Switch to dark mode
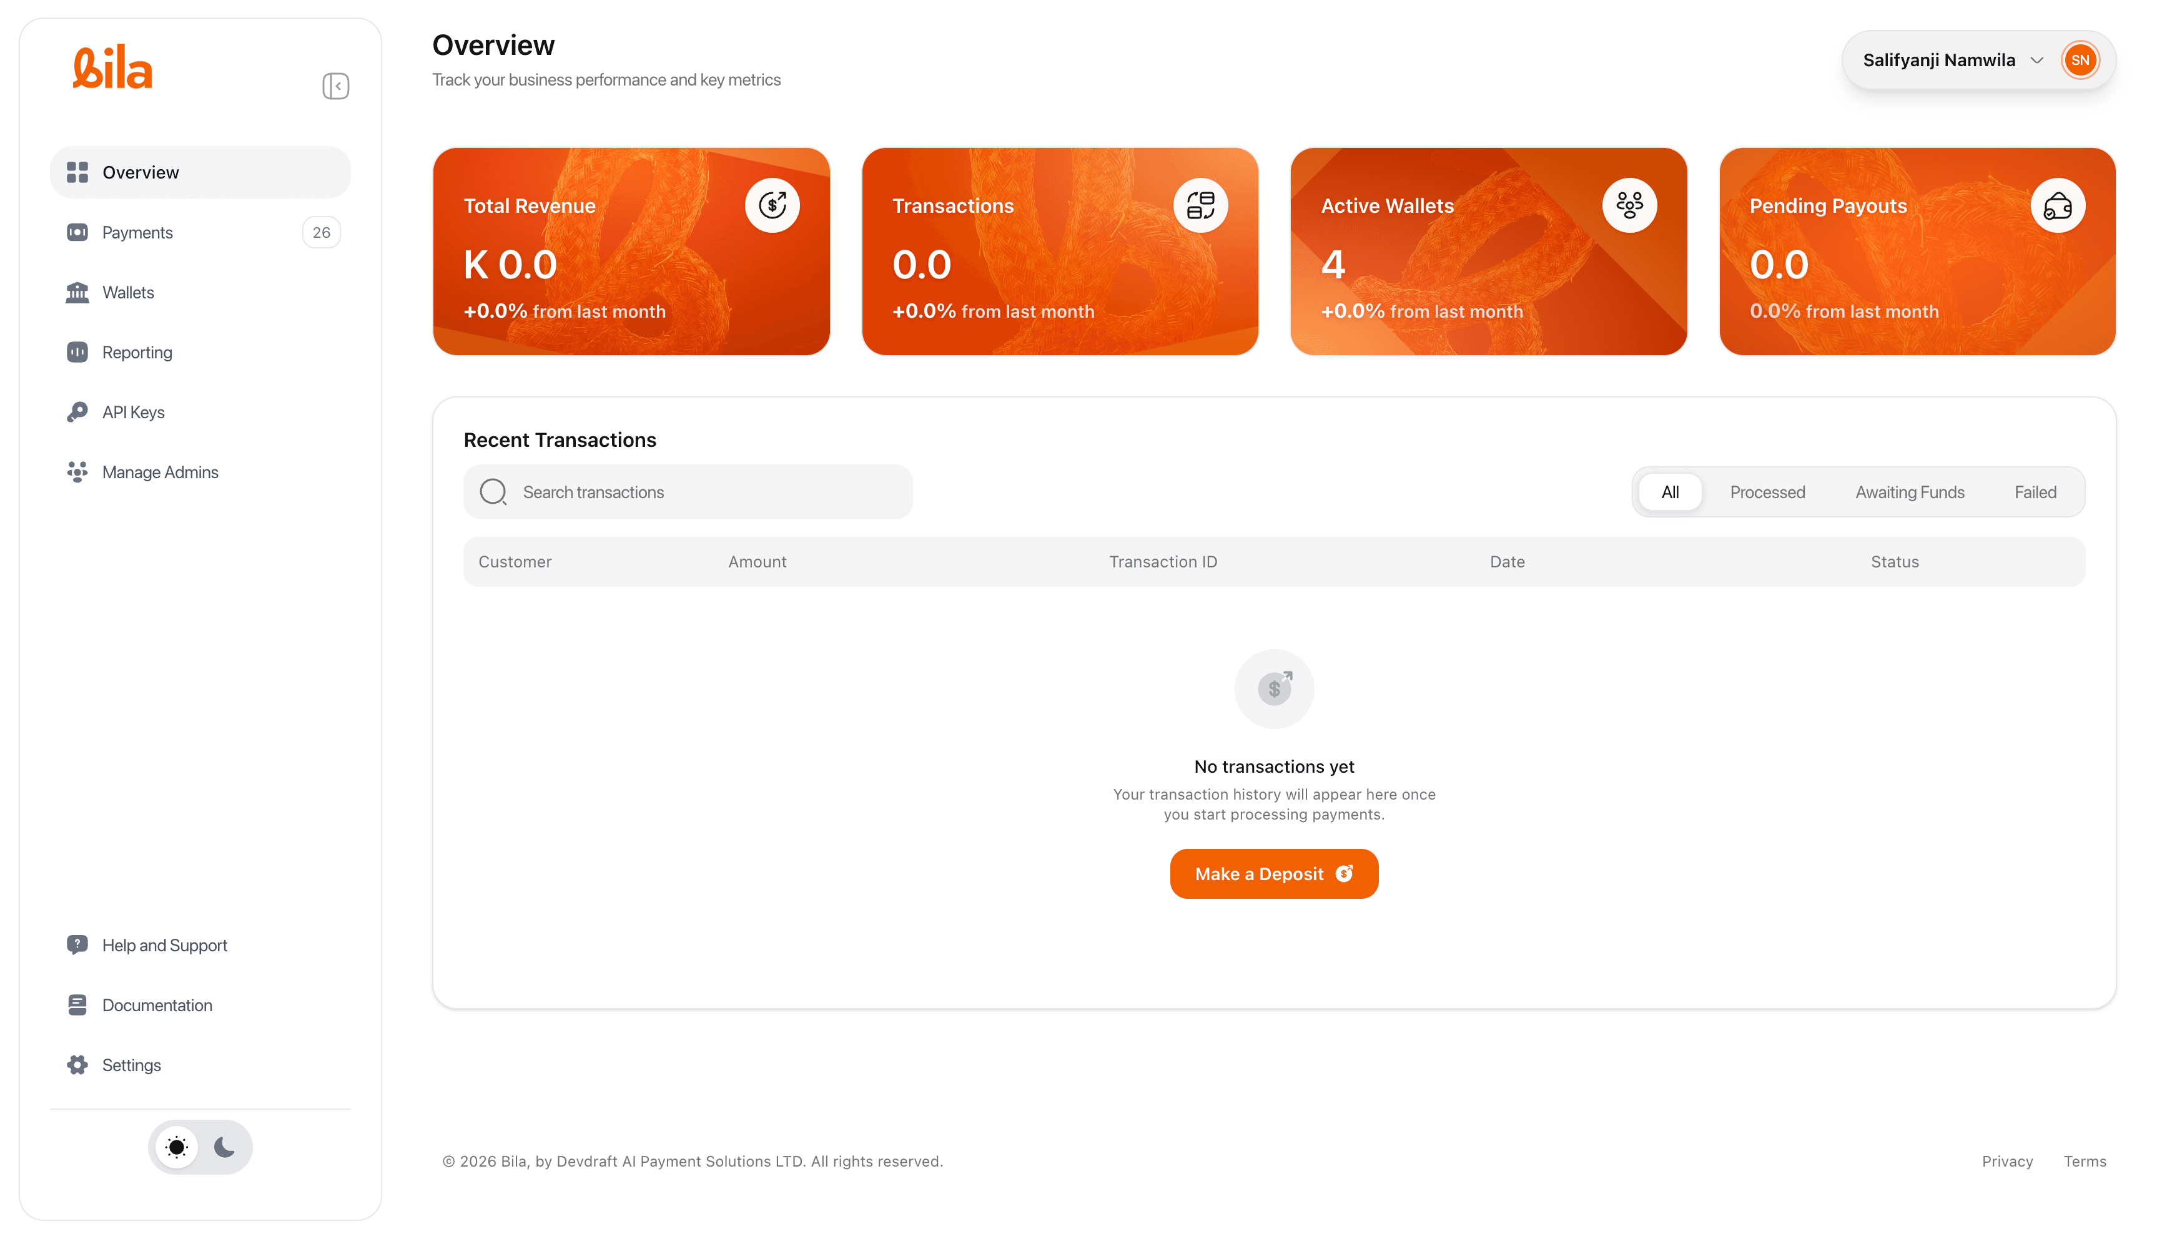 (225, 1147)
